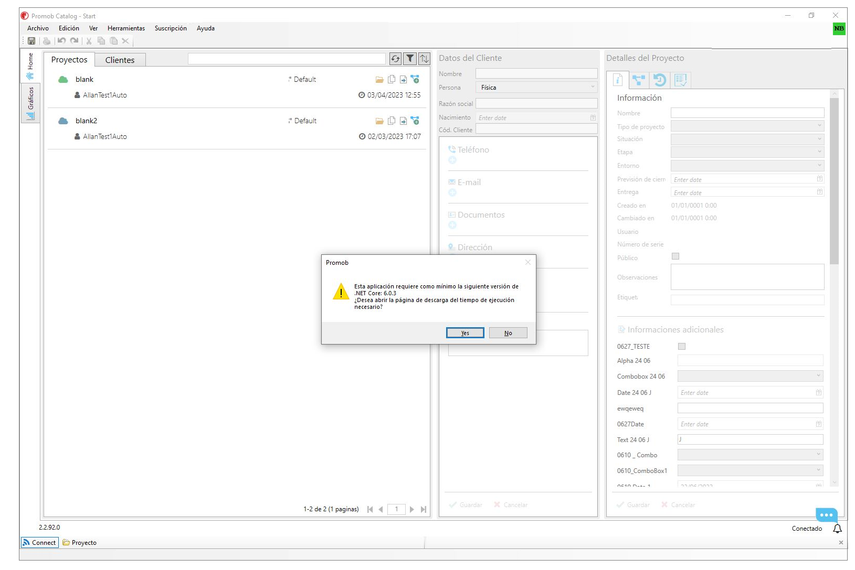Switch to the Clientes tab

click(120, 60)
